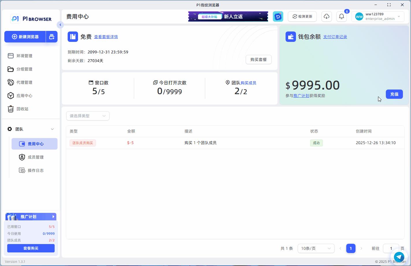The height and width of the screenshot is (266, 411).
Task: Open the Telegram support chat icon
Action: click(399, 257)
